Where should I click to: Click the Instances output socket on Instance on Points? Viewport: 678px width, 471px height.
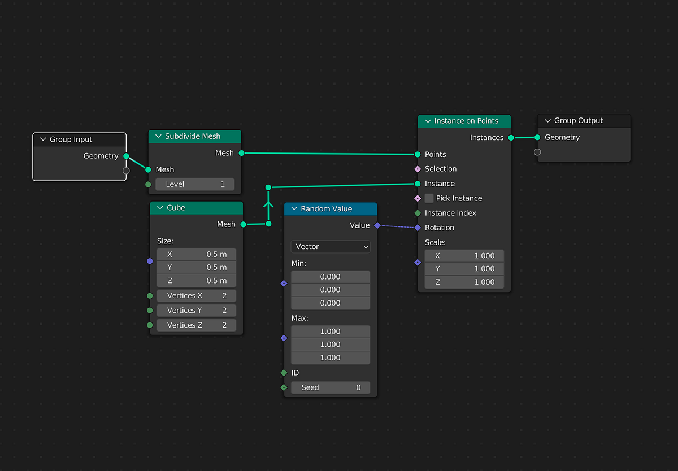pos(511,137)
